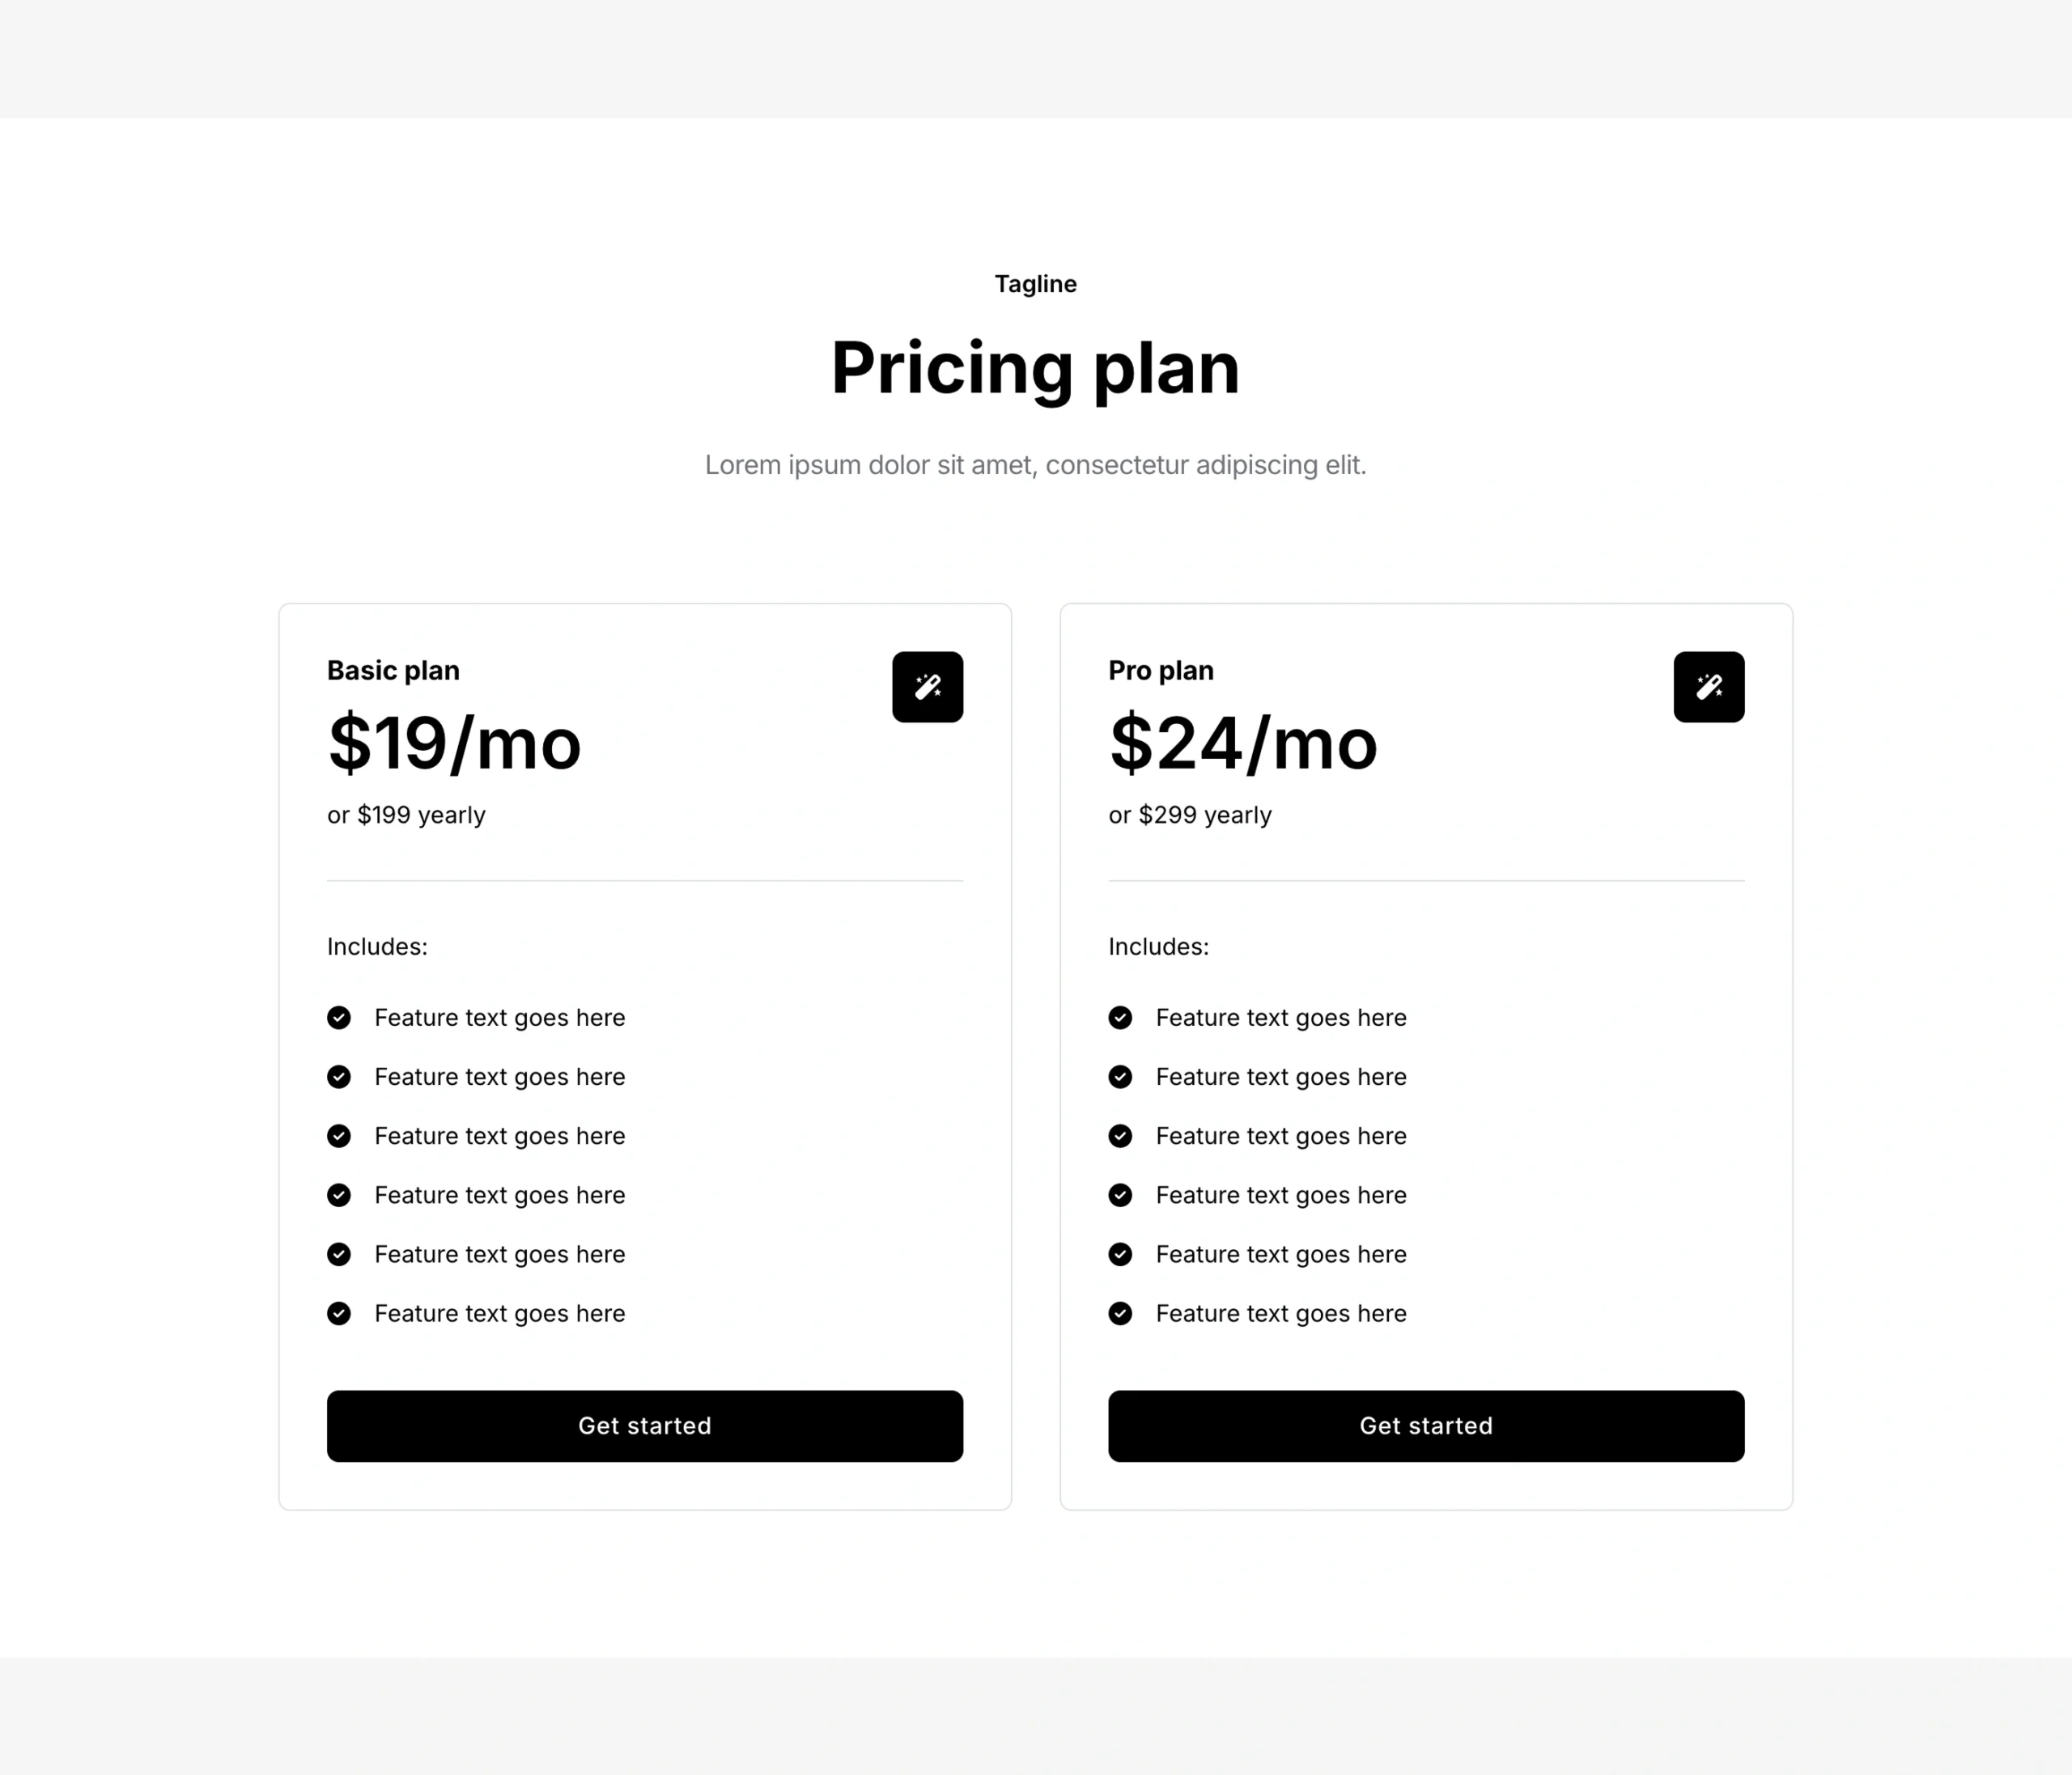
Task: Click fourth feature checkmark in Pro plan
Action: click(x=1120, y=1195)
